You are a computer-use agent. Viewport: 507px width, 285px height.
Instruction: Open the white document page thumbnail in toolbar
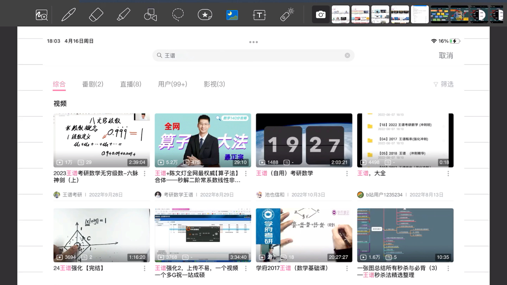tap(420, 14)
